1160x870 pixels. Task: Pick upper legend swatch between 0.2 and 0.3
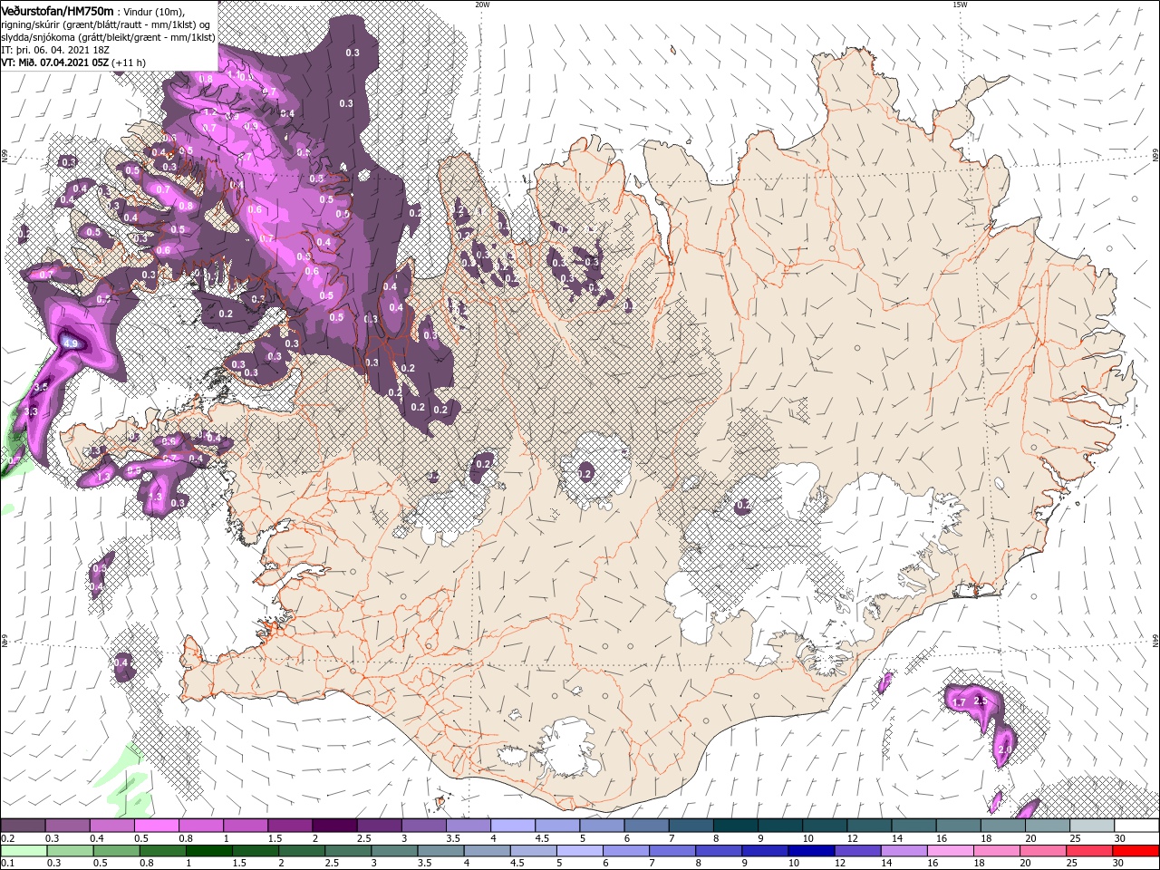[24, 826]
